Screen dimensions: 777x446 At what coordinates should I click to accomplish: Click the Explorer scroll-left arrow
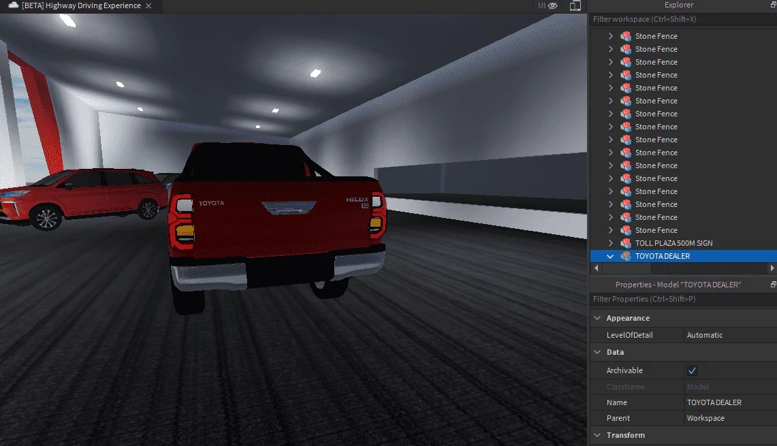596,268
